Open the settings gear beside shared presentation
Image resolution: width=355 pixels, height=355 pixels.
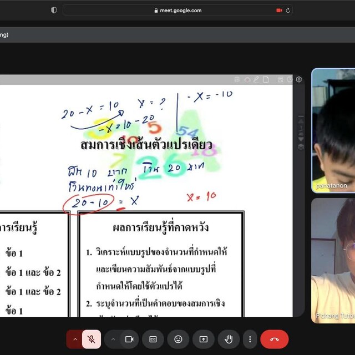pyautogui.click(x=298, y=79)
